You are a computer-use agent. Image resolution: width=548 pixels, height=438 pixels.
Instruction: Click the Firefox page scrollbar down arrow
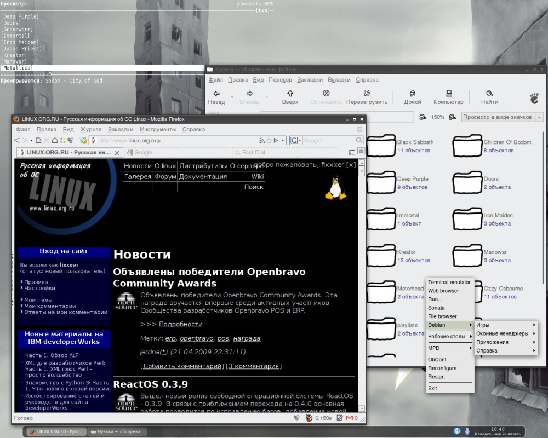click(x=362, y=408)
